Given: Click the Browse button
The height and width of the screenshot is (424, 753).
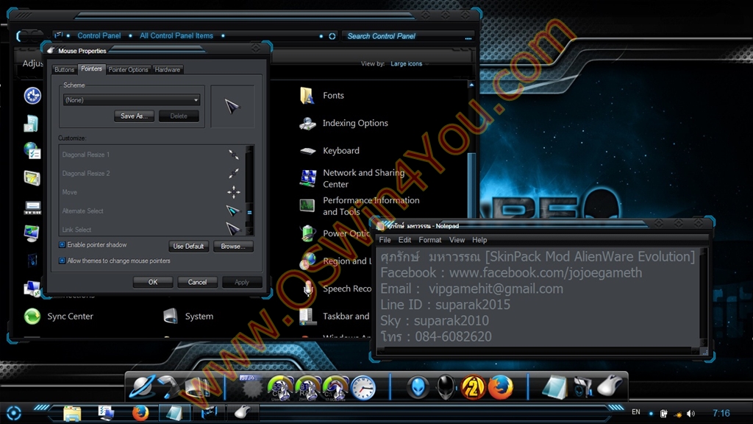Looking at the screenshot, I should (x=233, y=246).
